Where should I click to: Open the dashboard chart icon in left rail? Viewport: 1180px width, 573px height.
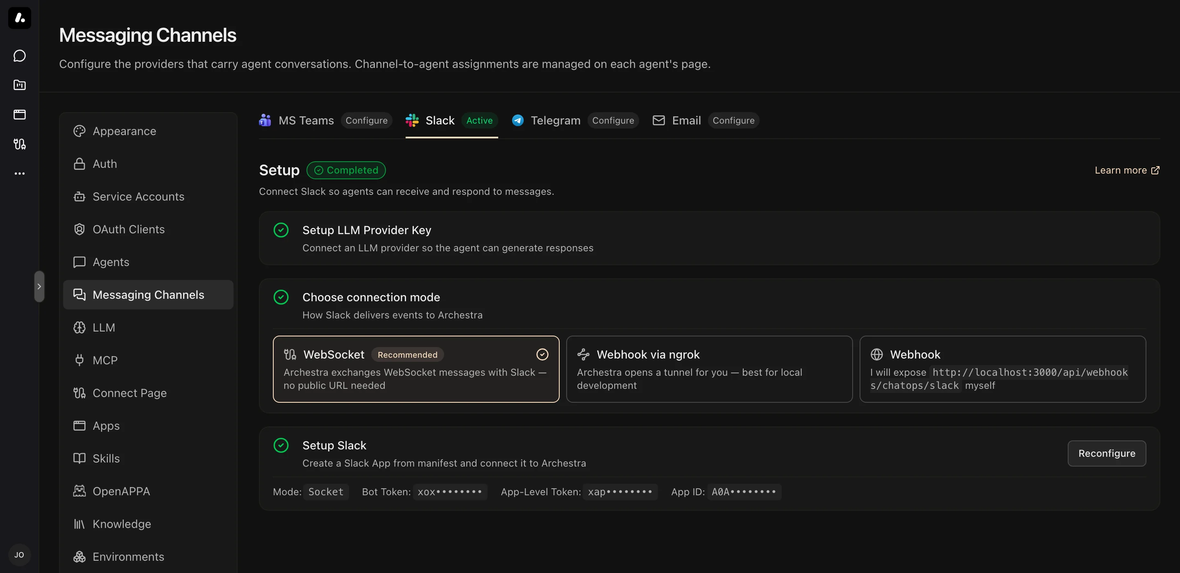point(20,85)
